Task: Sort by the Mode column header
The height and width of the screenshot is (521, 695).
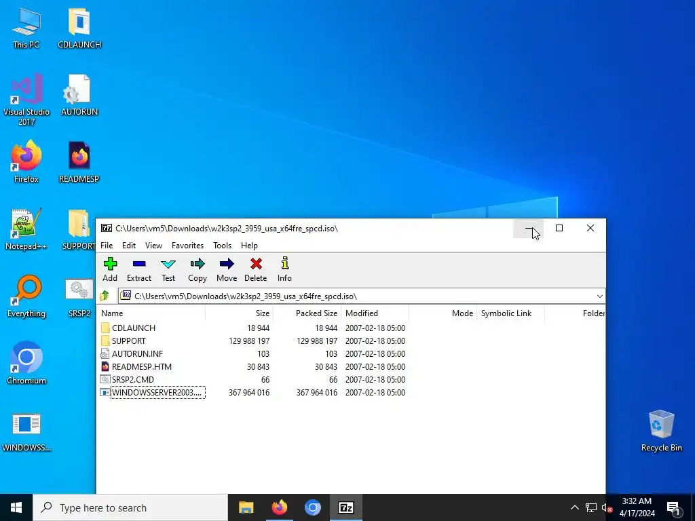Action: point(443,313)
